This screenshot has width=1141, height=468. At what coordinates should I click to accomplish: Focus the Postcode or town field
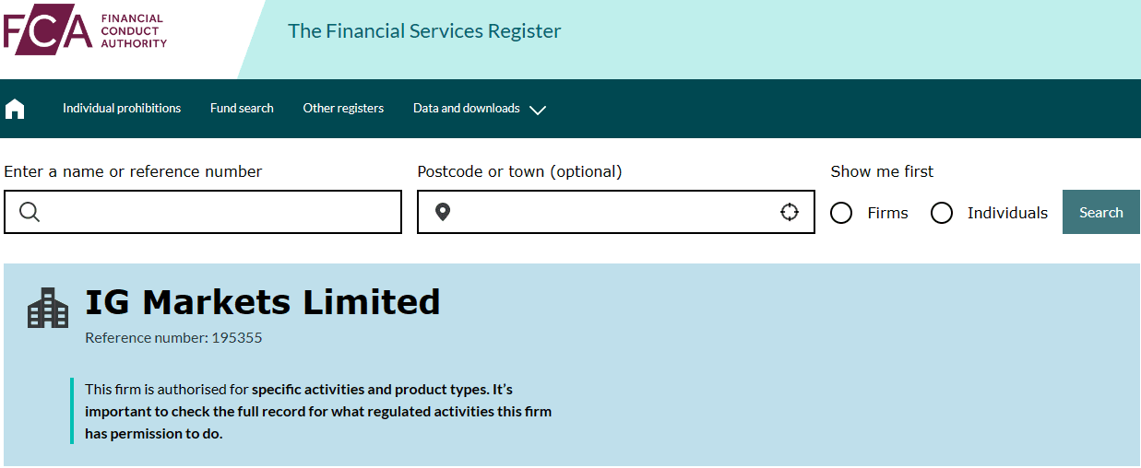[616, 212]
